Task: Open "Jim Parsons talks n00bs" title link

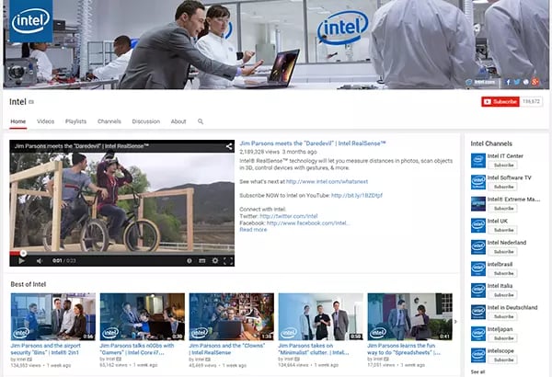Action: point(136,348)
